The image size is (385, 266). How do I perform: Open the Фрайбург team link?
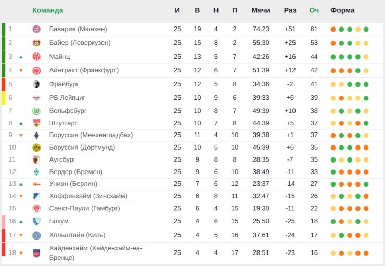click(x=64, y=84)
